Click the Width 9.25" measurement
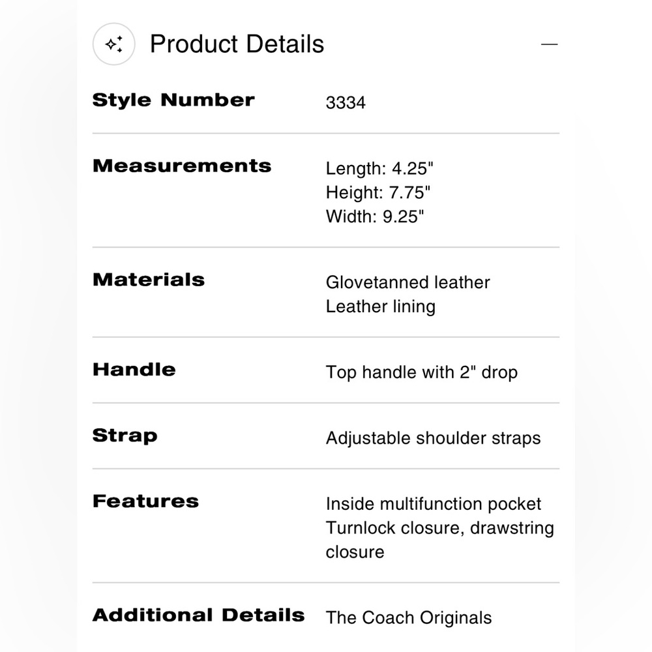 coord(375,216)
